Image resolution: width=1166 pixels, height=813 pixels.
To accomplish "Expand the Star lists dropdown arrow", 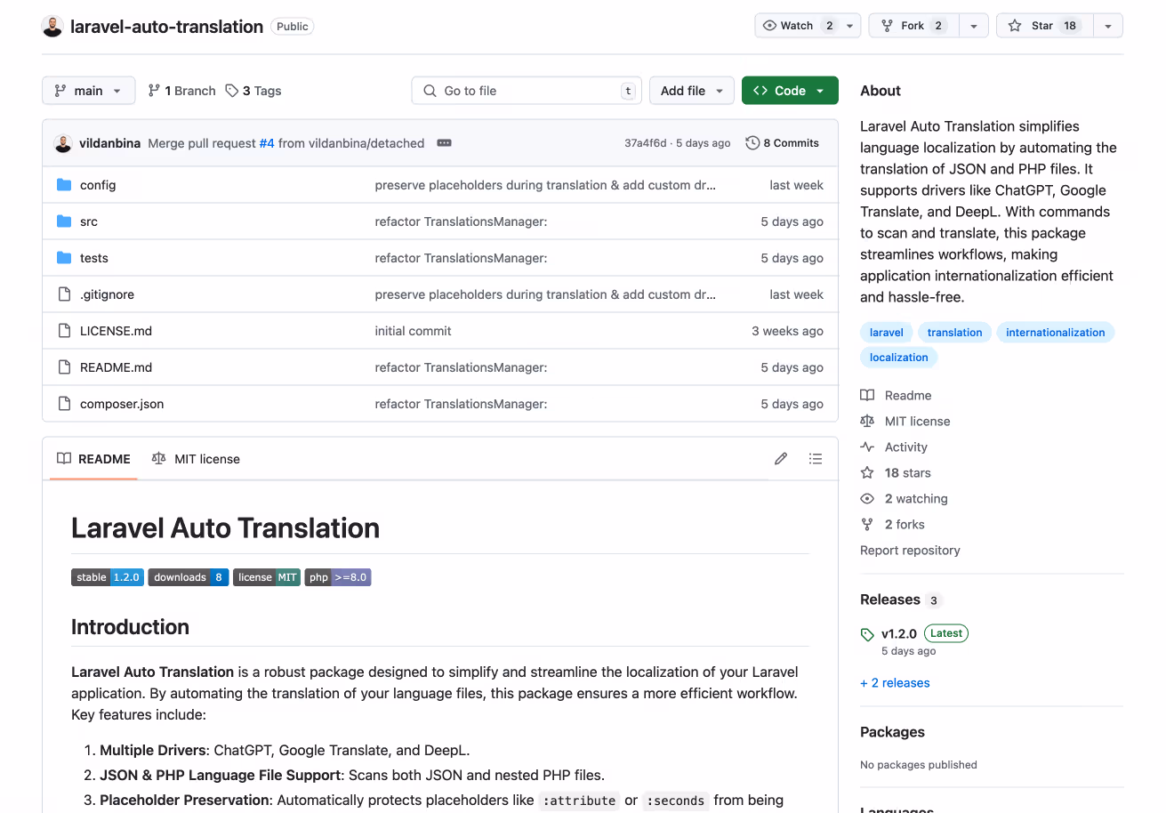I will pos(1108,26).
